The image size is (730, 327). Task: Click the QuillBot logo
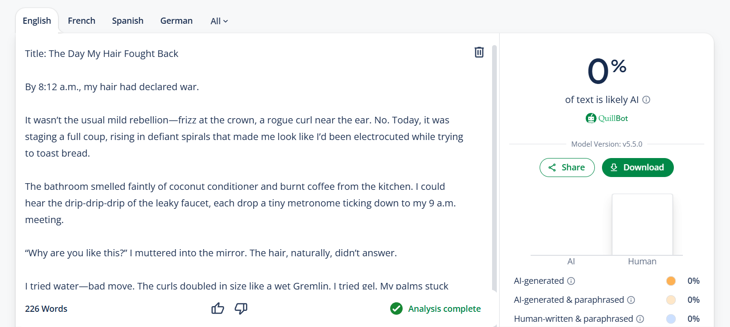[607, 118]
